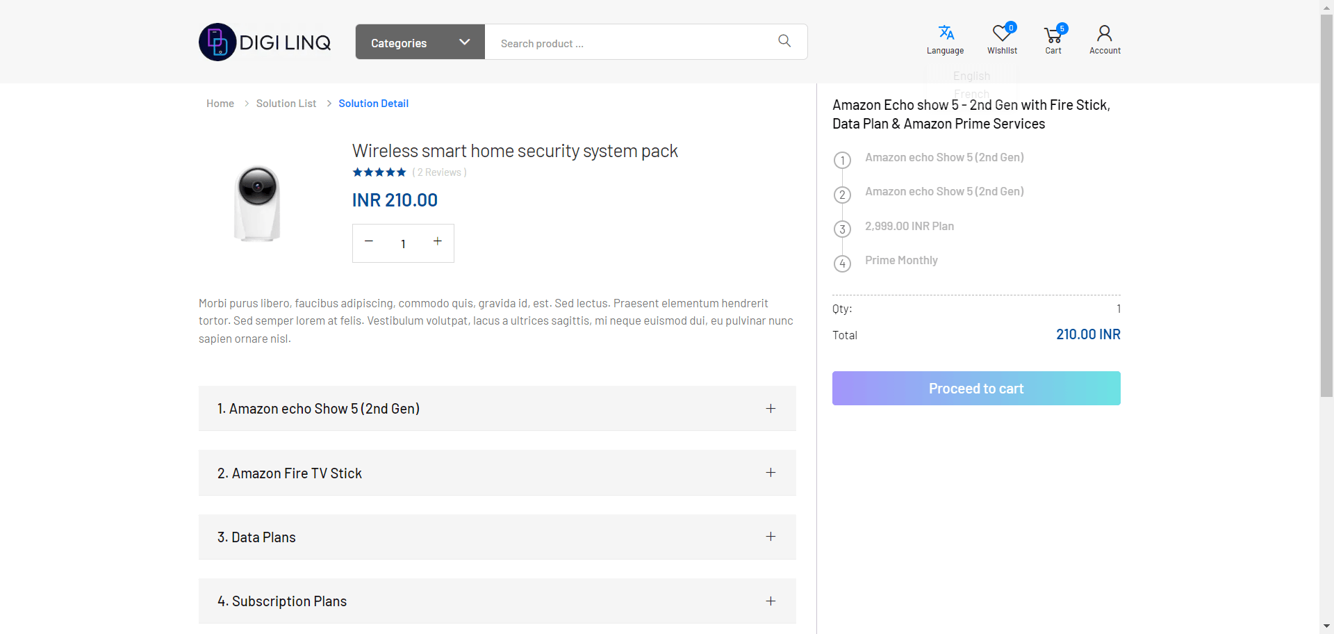Image resolution: width=1334 pixels, height=634 pixels.
Task: Increase quantity with plus icon
Action: [438, 242]
